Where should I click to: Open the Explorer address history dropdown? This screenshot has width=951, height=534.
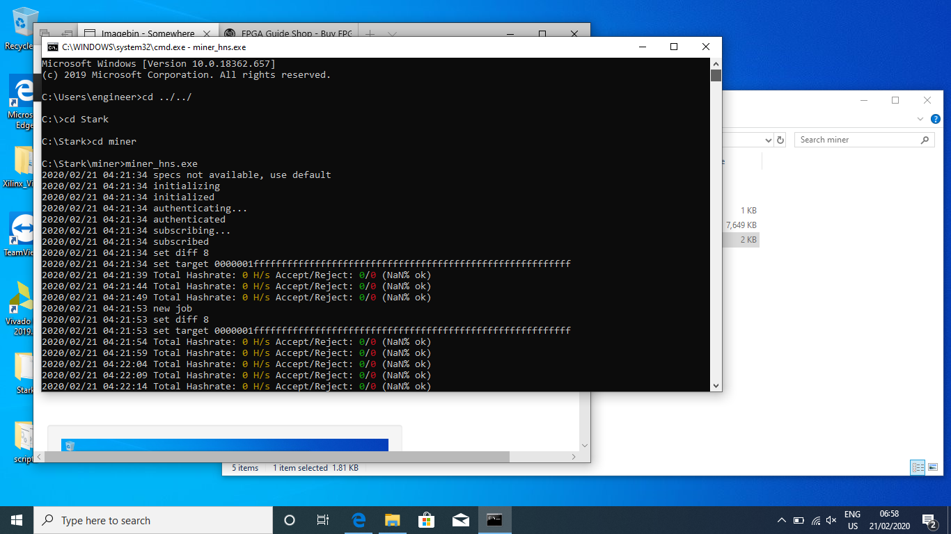(x=769, y=140)
